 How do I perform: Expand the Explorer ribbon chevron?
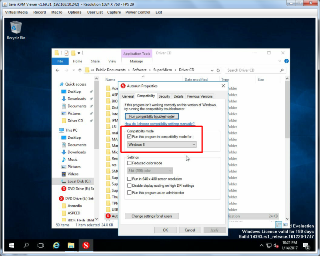[280, 61]
